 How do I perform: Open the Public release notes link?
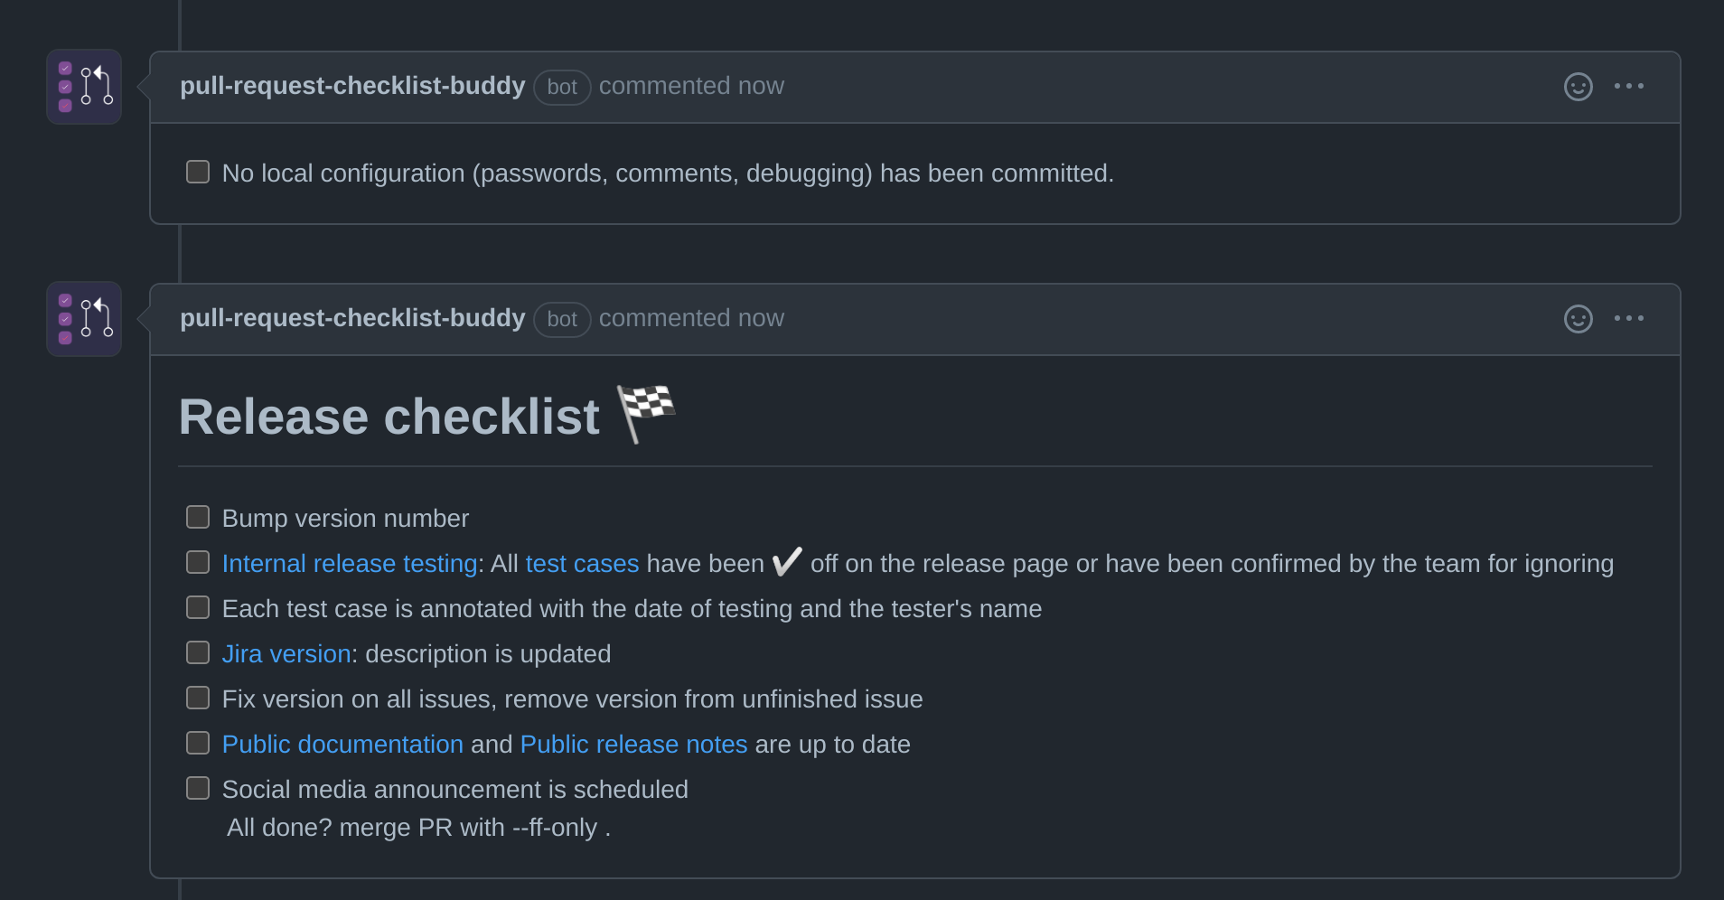tap(632, 744)
